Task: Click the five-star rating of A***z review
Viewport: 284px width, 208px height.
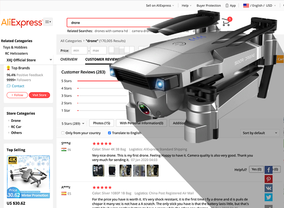Action: tap(102, 187)
